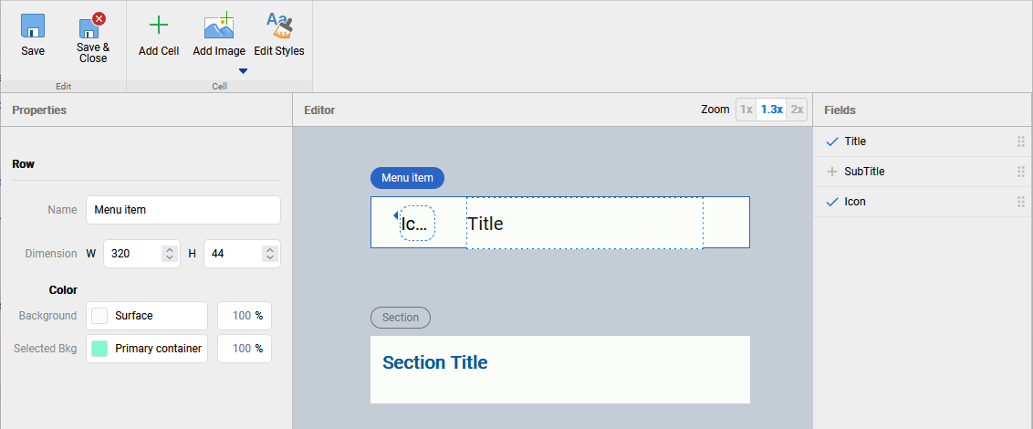Click the Save icon
This screenshot has width=1033, height=429.
33,26
